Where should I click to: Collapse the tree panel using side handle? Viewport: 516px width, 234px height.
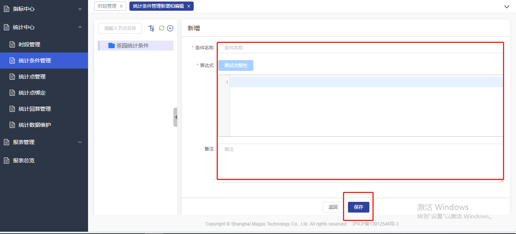(175, 117)
